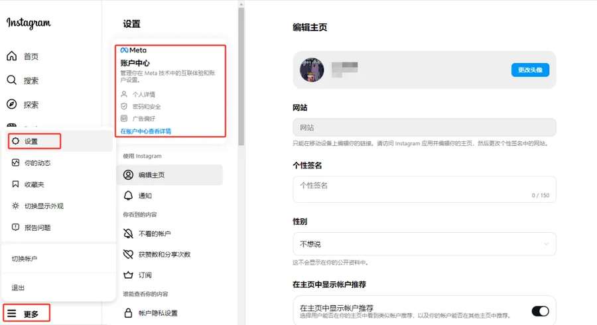597x325 pixels.
Task: Click the lock icon for 帐户隐私设置
Action: tap(128, 313)
